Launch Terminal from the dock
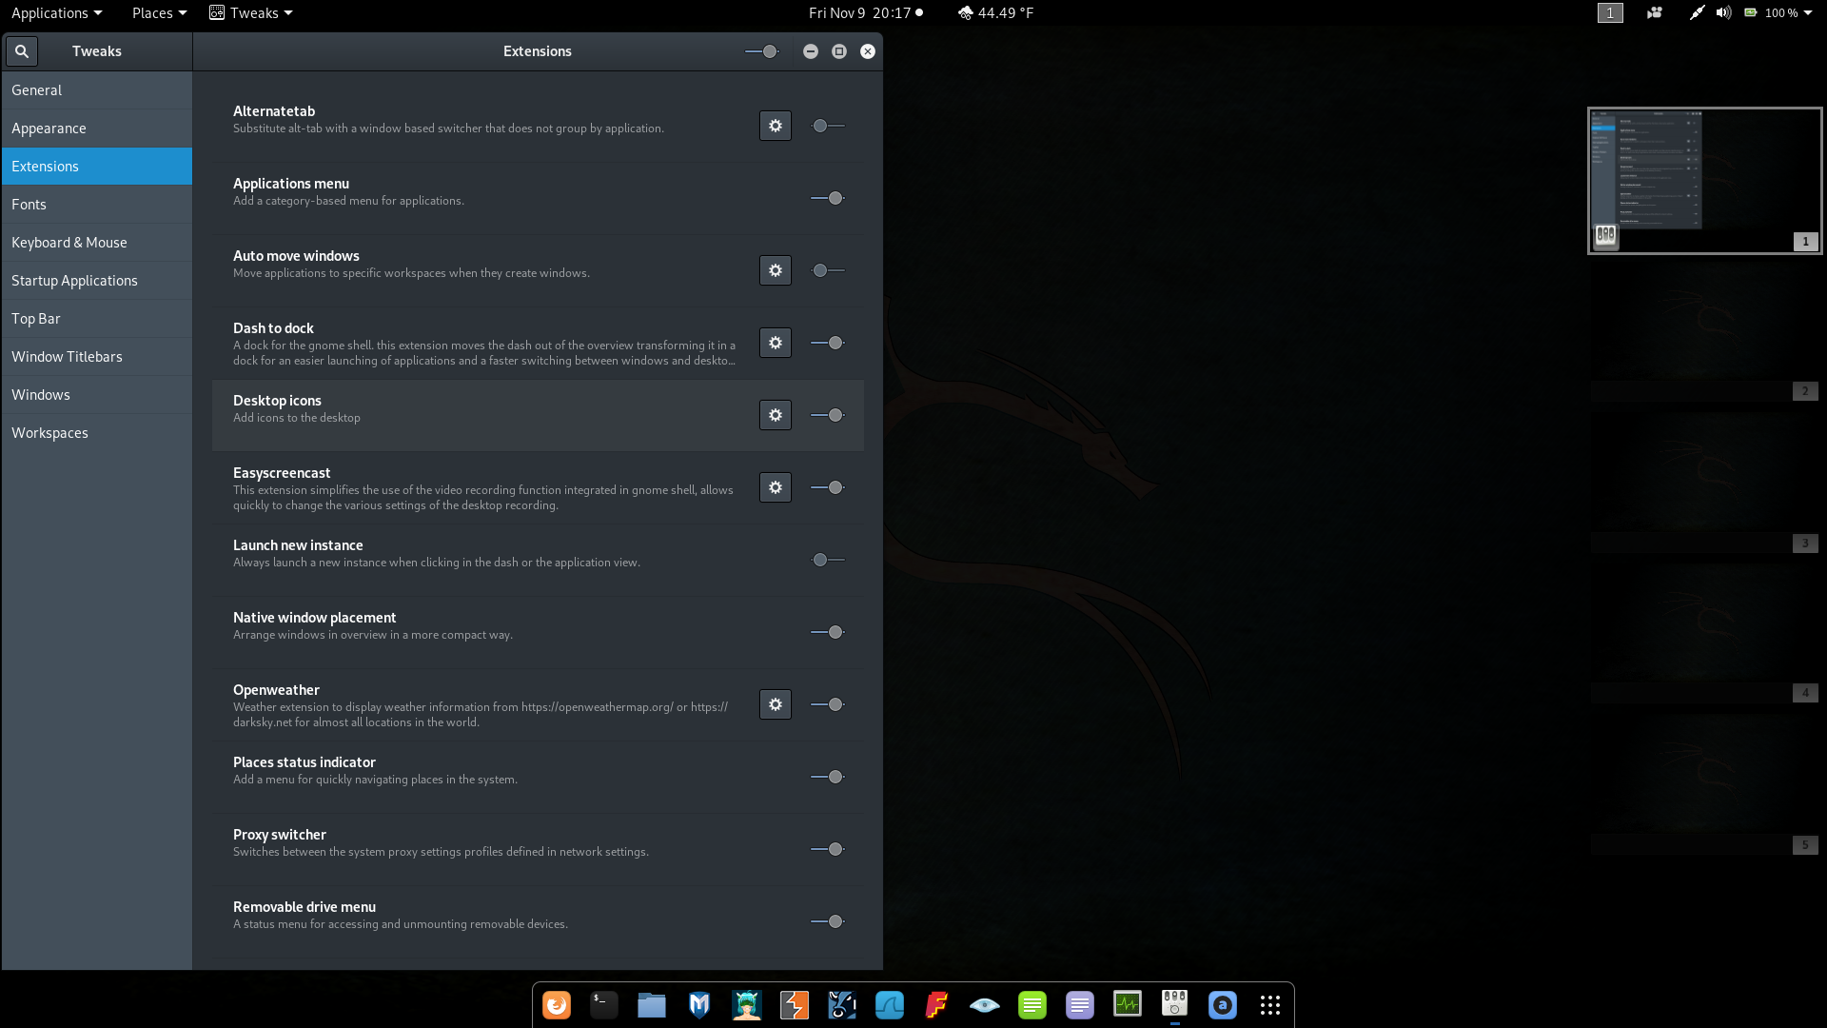The image size is (1827, 1028). tap(604, 1005)
